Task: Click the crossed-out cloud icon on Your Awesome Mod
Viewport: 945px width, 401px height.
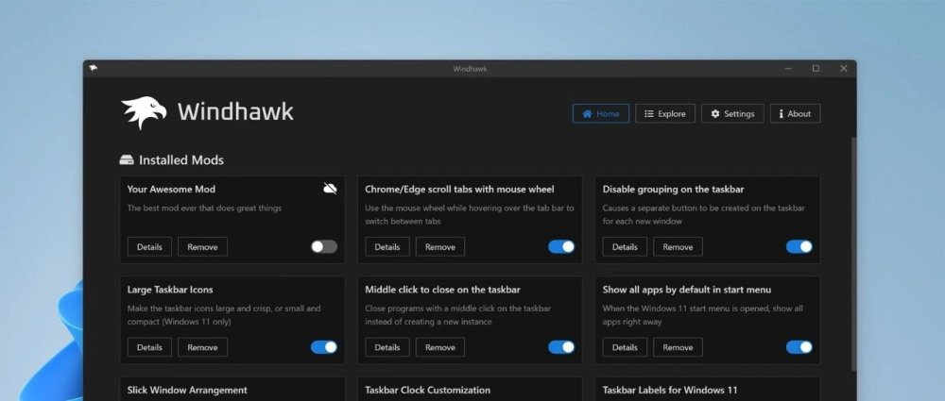Action: [x=330, y=189]
